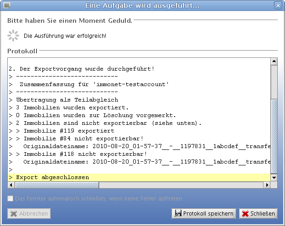Click the grey X icon on Abbrechen
The height and width of the screenshot is (226, 285).
[x=14, y=214]
